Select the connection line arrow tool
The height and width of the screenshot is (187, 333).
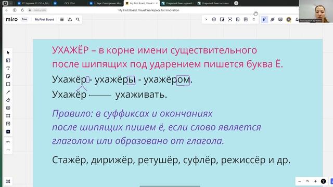click(8, 92)
